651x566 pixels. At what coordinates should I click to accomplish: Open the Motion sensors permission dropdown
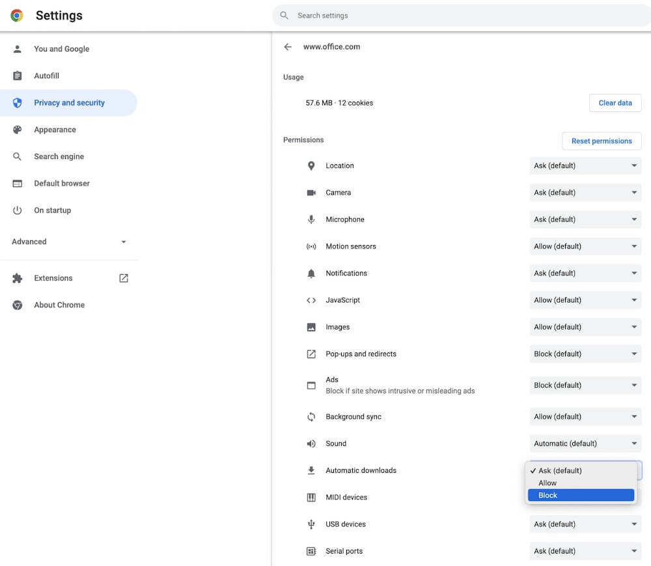click(585, 246)
